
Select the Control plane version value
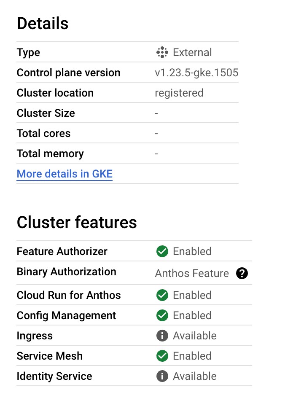(x=197, y=73)
